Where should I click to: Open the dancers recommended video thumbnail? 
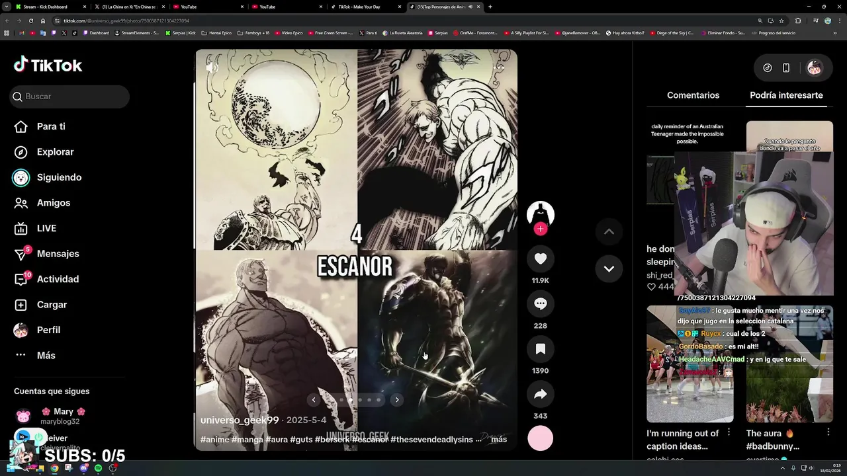pyautogui.click(x=690, y=364)
